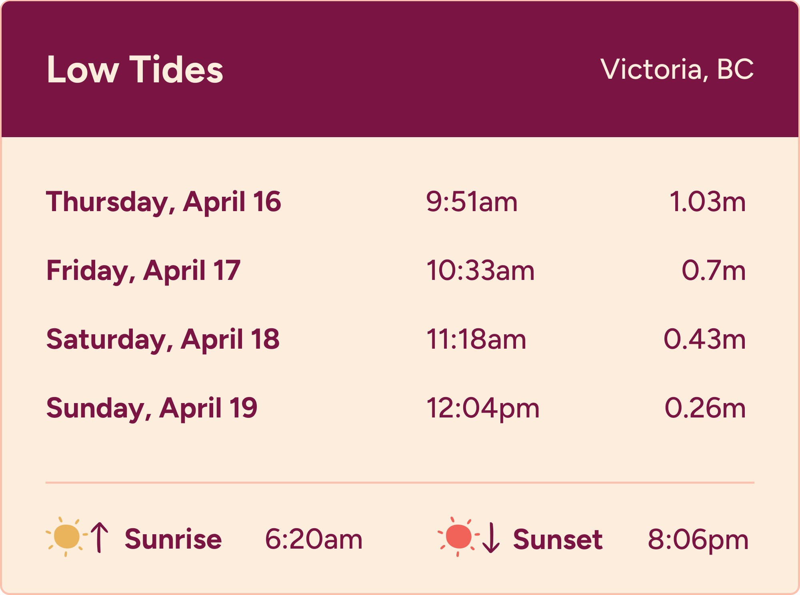Click the 0.26m tide height
Viewport: 800px width, 595px height.
(705, 408)
